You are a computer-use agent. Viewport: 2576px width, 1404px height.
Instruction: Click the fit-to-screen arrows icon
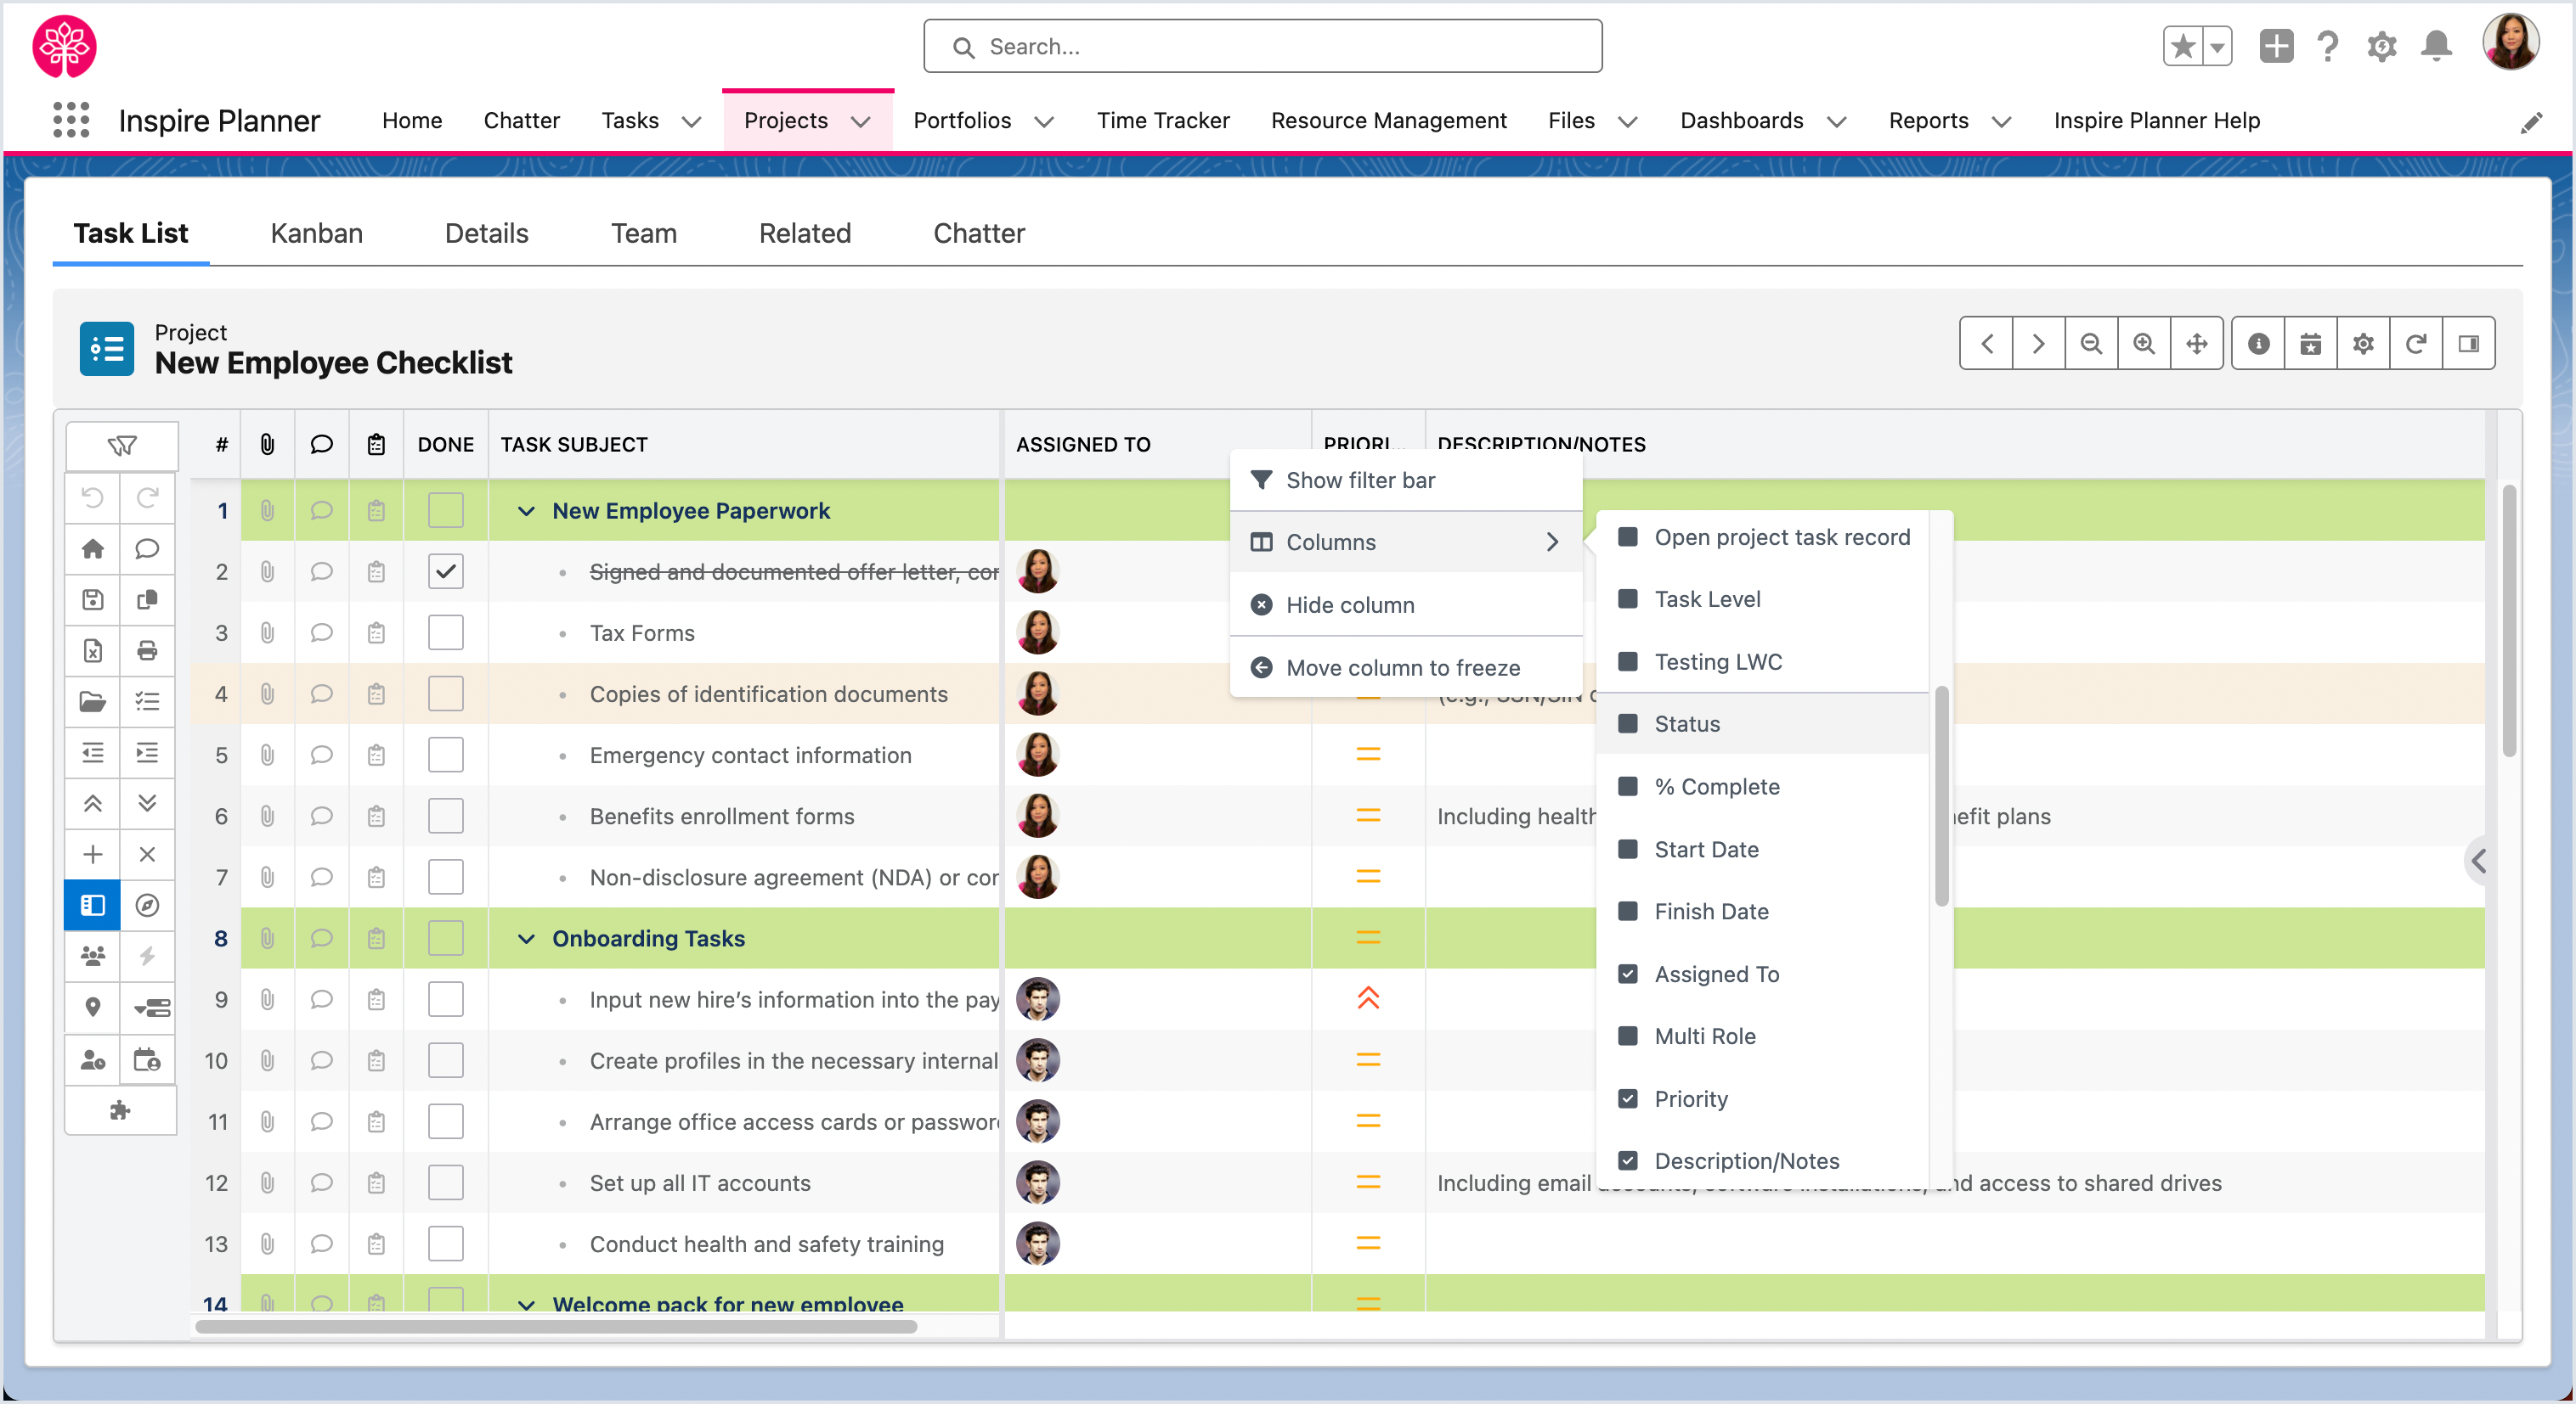pyautogui.click(x=2197, y=344)
